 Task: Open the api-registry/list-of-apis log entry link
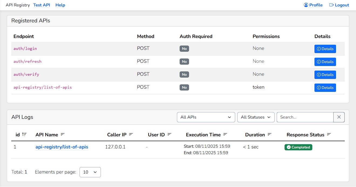[62, 147]
